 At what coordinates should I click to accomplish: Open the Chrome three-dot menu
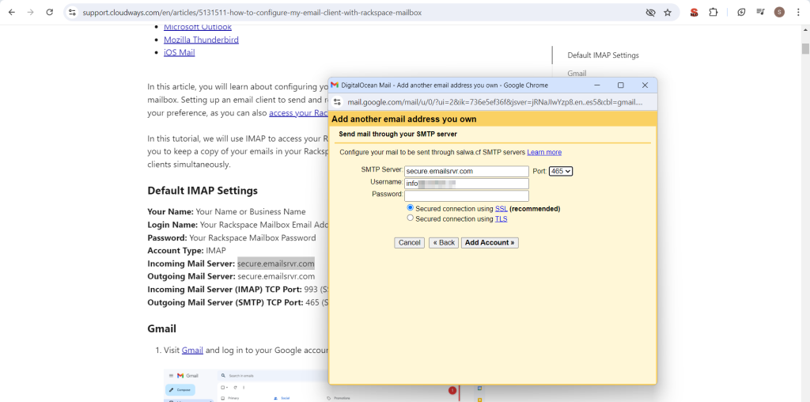pyautogui.click(x=798, y=13)
